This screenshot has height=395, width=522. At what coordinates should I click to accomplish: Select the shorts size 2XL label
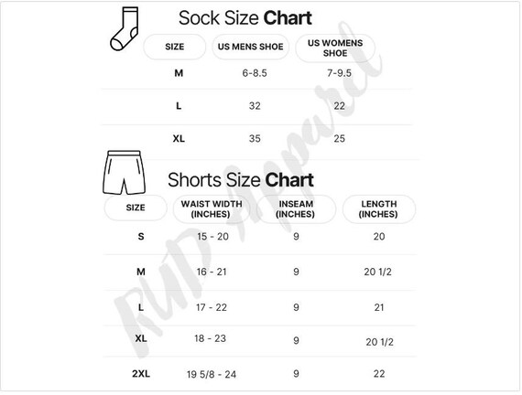point(141,374)
